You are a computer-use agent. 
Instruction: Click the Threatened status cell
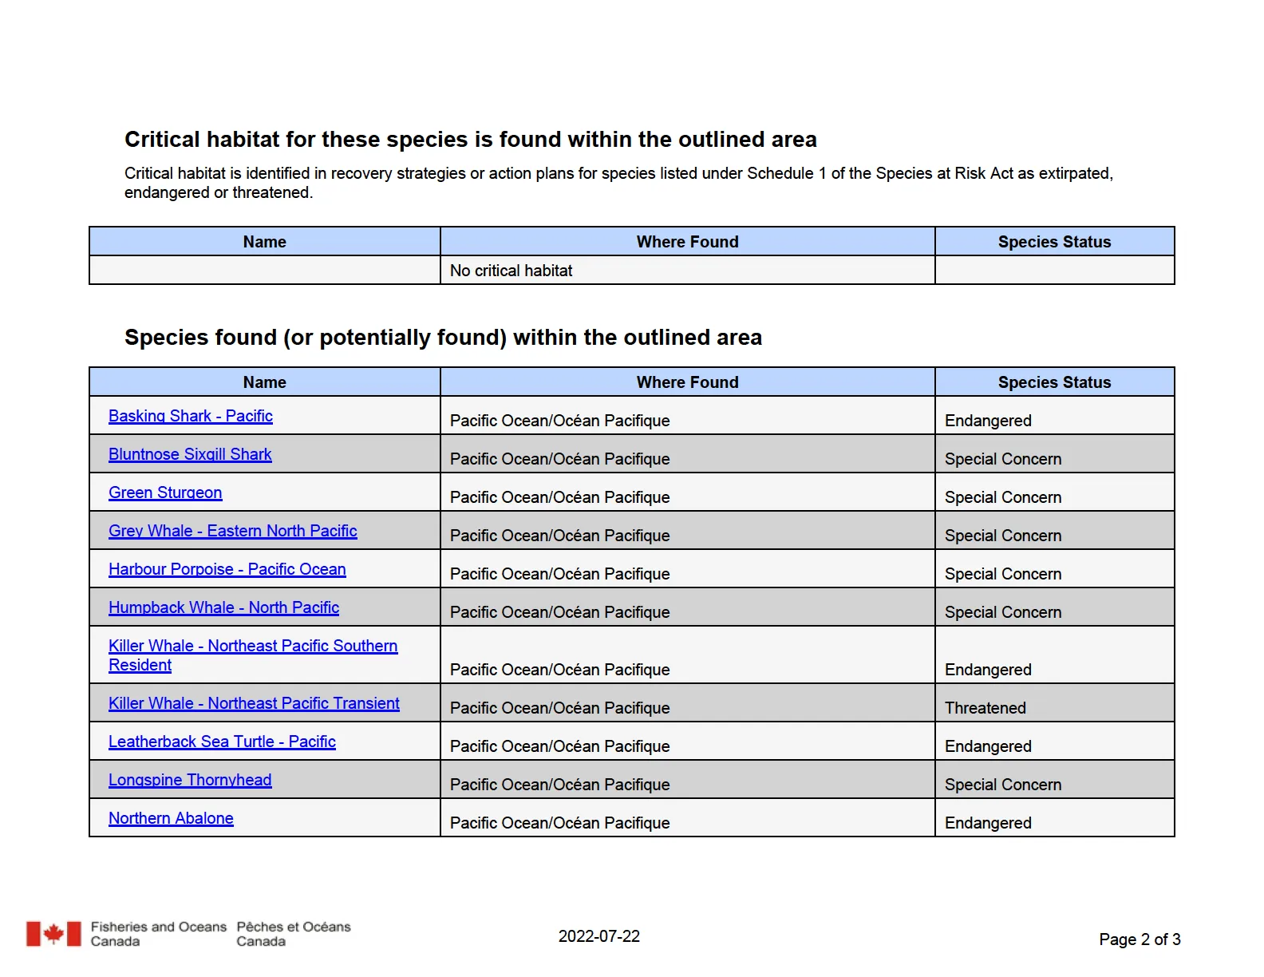click(x=1054, y=703)
